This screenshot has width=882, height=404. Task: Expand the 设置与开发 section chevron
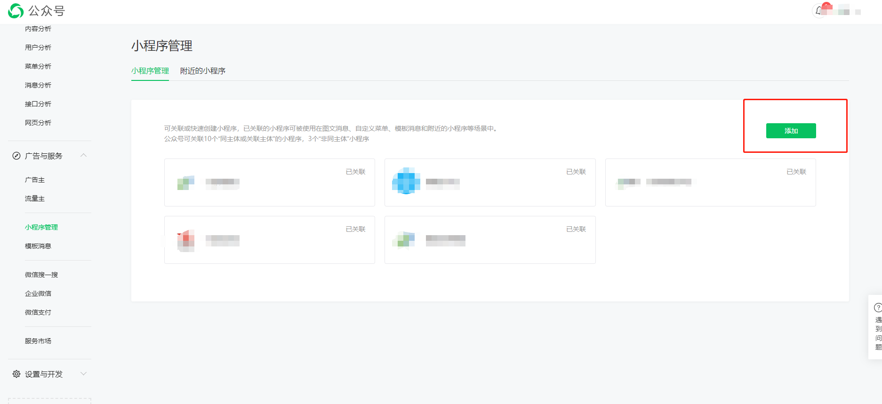(84, 374)
